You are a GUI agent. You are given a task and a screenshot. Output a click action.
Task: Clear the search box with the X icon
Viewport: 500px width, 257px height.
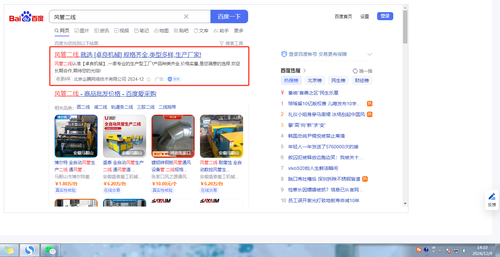click(186, 16)
